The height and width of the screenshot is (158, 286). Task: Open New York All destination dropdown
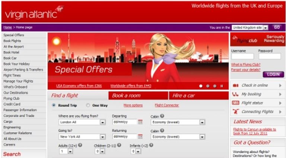click(x=82, y=137)
